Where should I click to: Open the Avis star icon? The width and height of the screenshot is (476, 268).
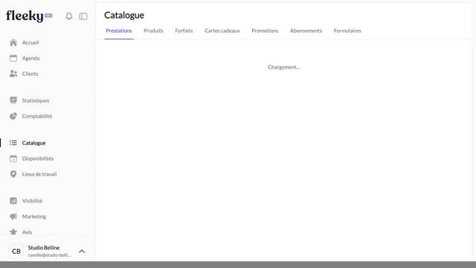click(13, 232)
